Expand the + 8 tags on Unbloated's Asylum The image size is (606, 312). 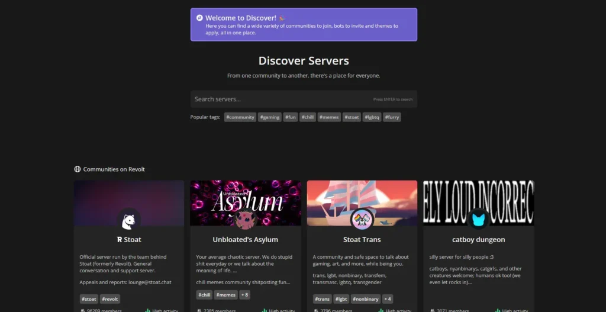tap(245, 295)
